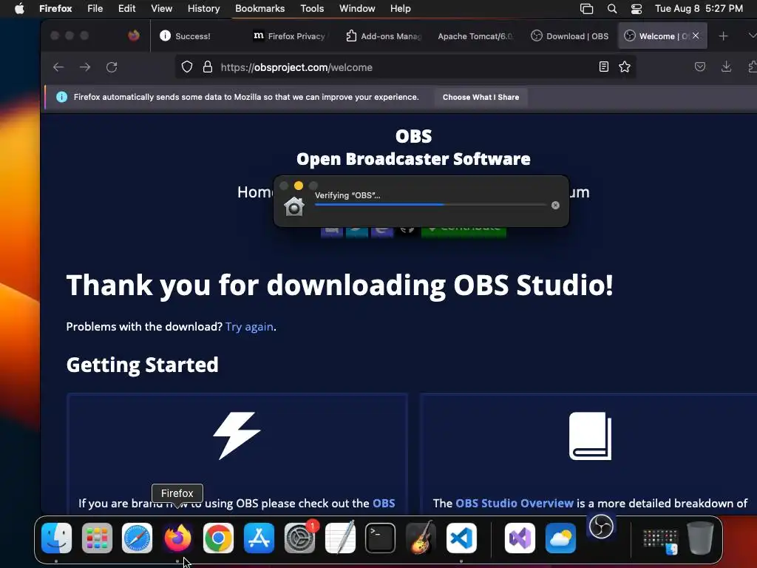Viewport: 757px width, 568px height.
Task: Click the Choose What I Share button
Action: (x=481, y=97)
